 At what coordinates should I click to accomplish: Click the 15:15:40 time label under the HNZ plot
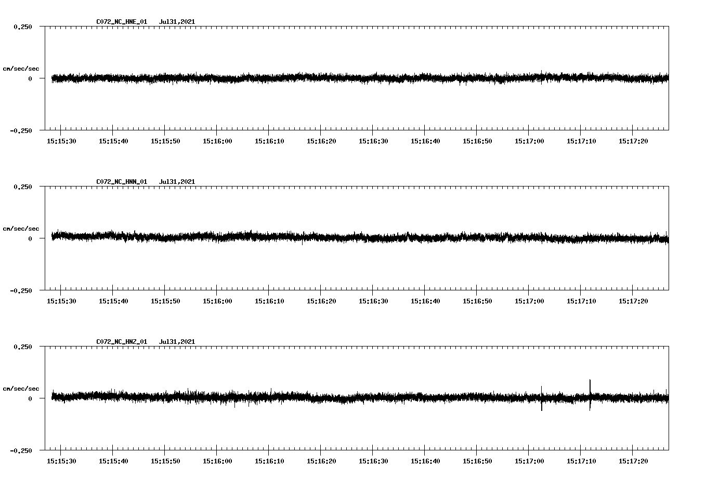113,461
